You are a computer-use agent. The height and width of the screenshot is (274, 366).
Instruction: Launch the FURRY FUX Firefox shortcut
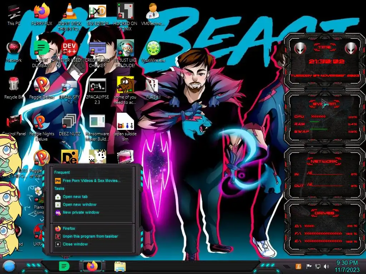[x=41, y=14]
